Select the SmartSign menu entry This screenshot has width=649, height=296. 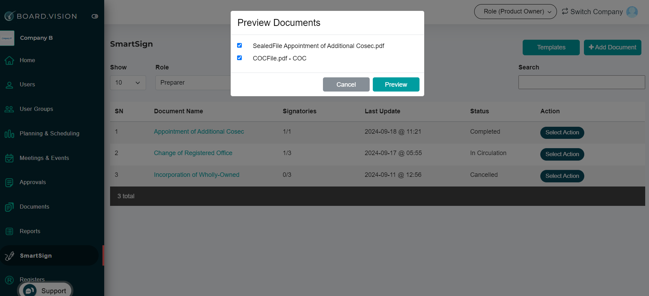click(49, 256)
